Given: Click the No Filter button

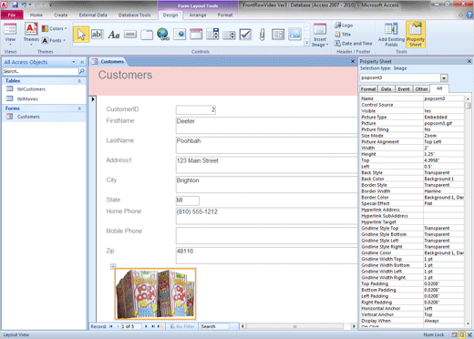Looking at the screenshot, I should (x=181, y=326).
